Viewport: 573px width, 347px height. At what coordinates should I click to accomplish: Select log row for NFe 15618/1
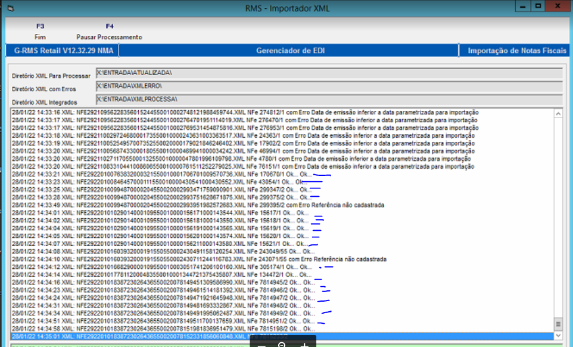(x=282, y=221)
